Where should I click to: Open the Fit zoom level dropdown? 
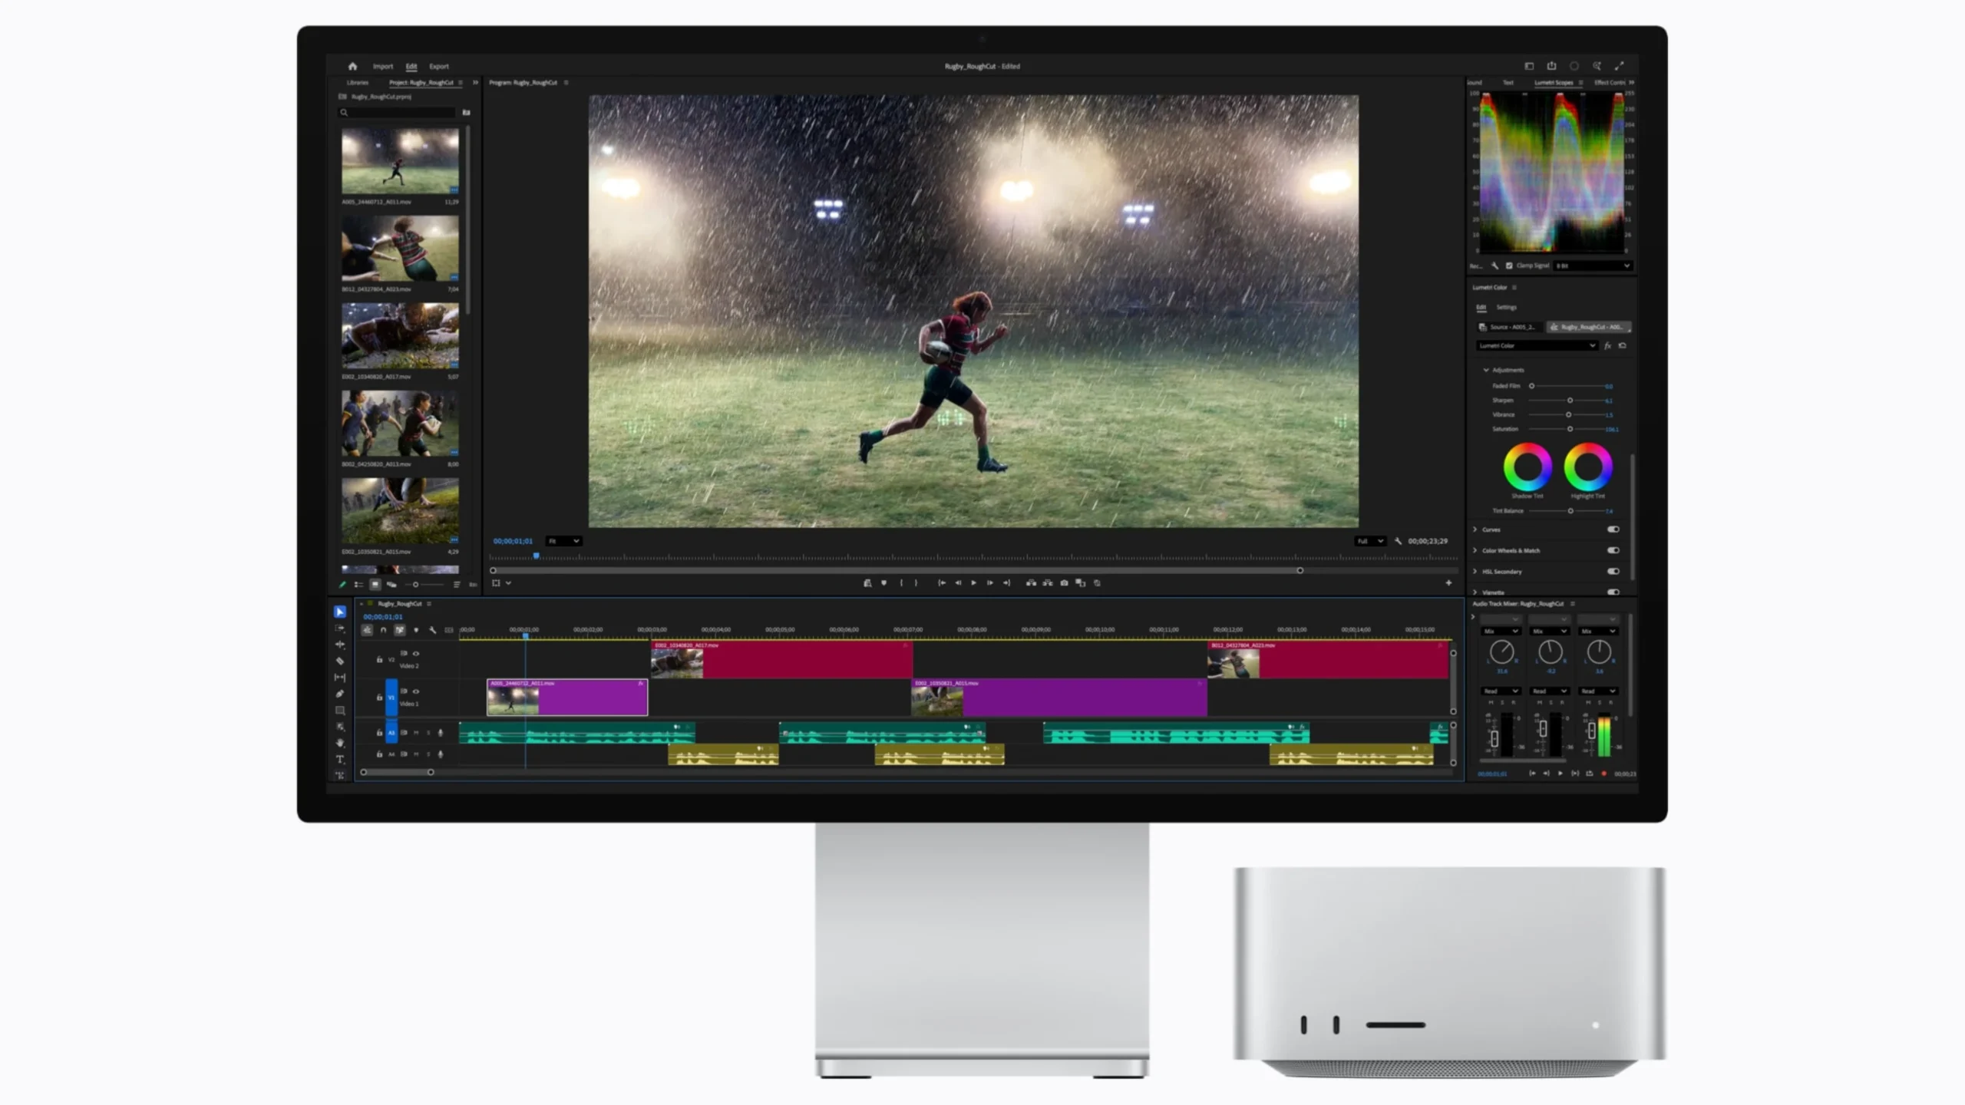563,541
